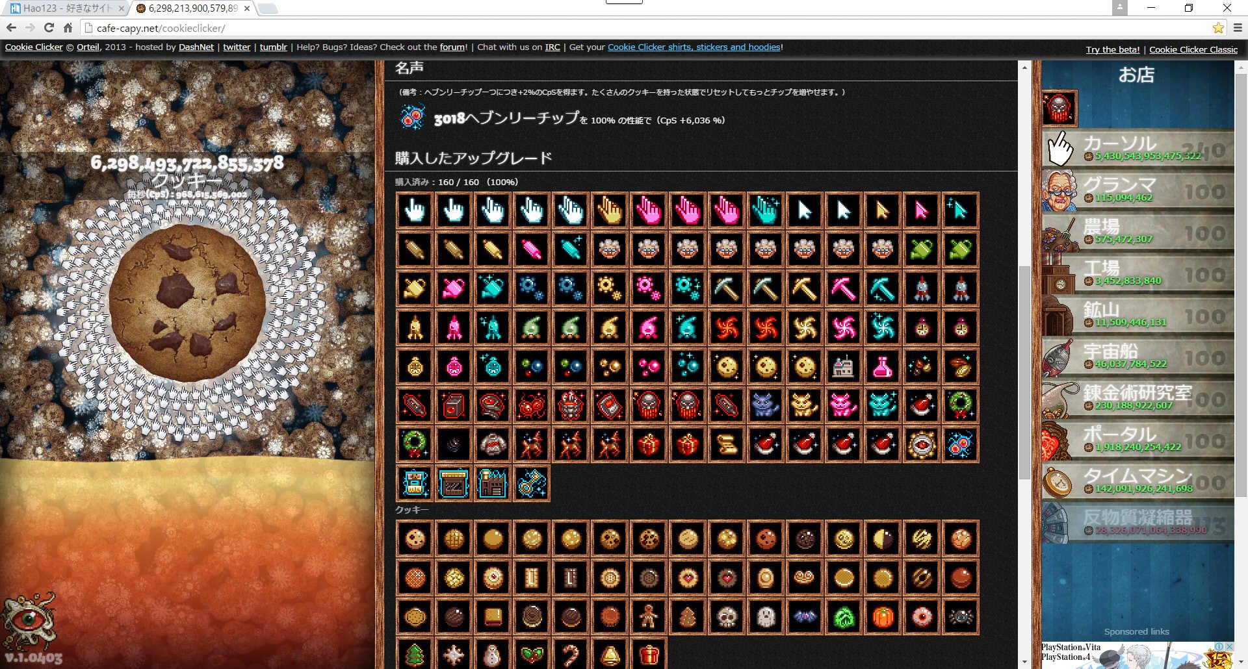Click the page scrollbar down arrow
The image size is (1248, 669).
pos(1241,663)
